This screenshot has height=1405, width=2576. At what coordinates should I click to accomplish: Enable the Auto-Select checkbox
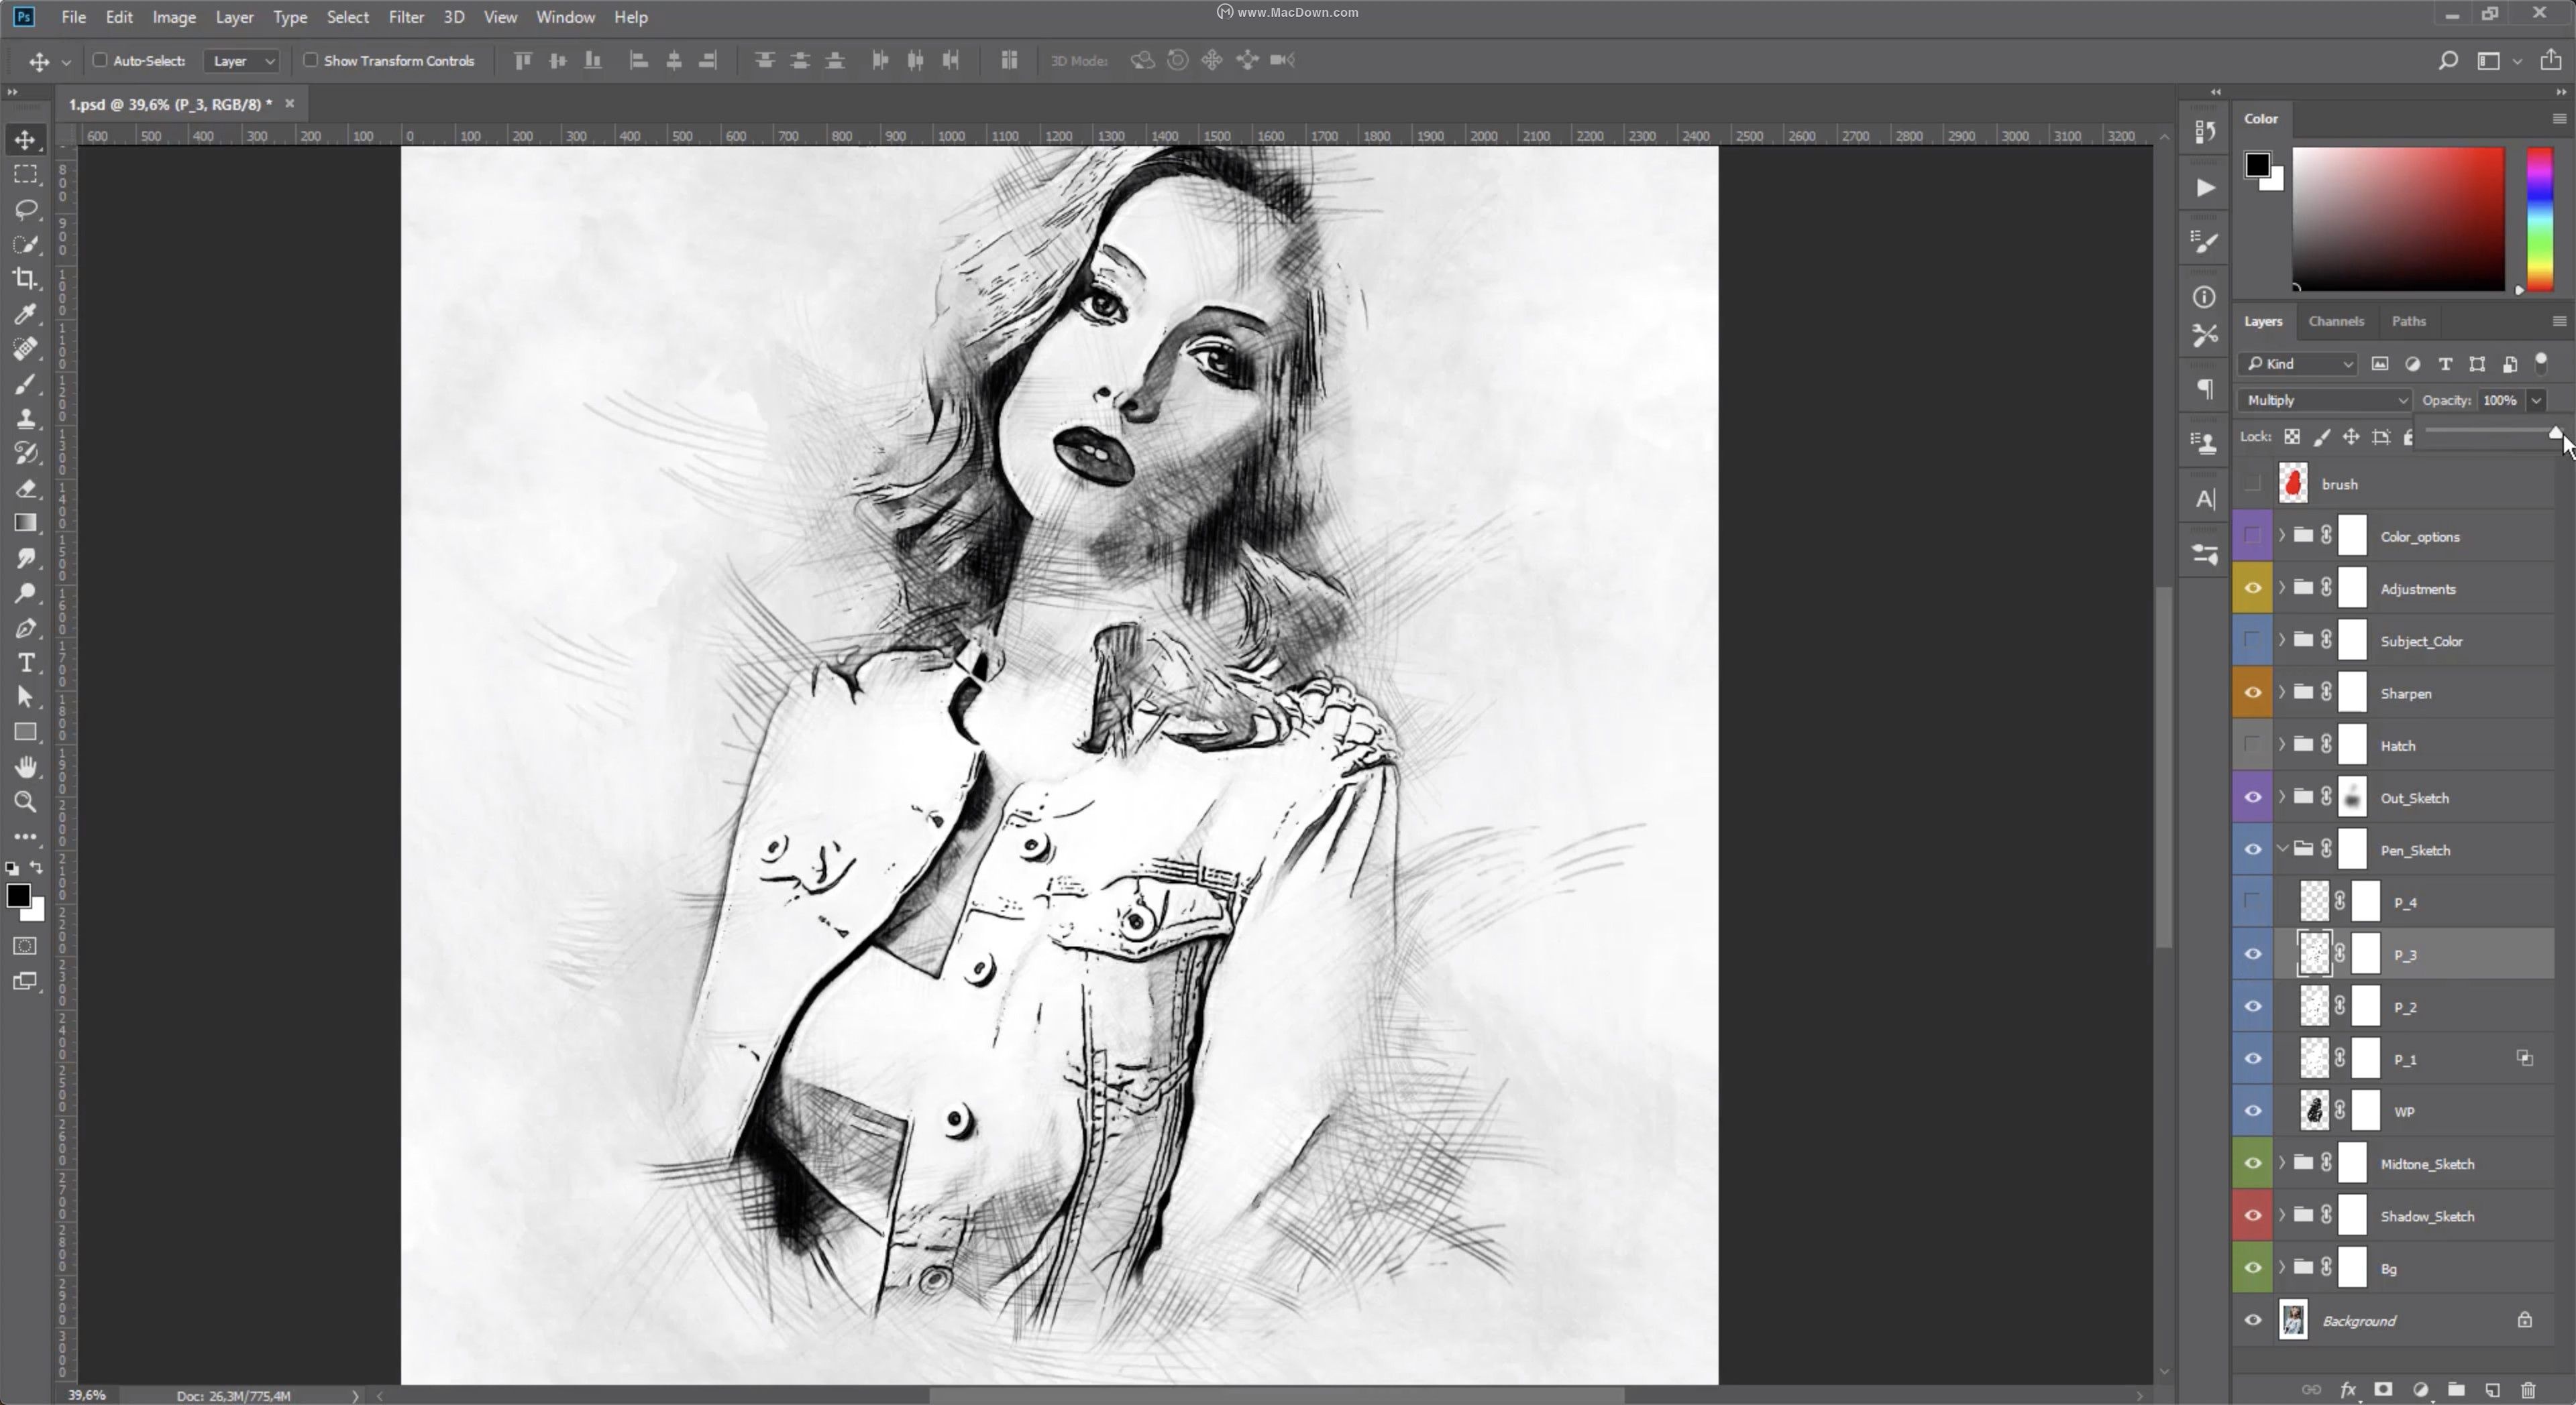(x=100, y=61)
